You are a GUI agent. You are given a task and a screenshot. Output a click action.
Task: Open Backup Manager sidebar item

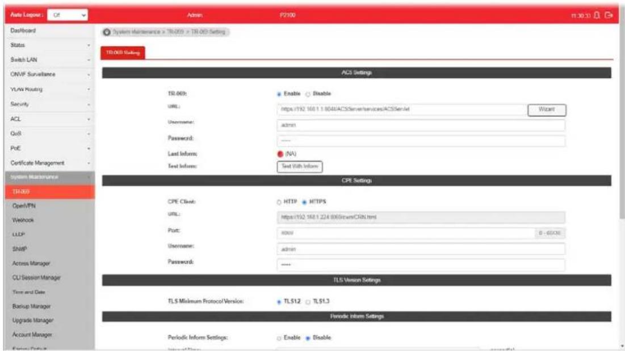50,306
